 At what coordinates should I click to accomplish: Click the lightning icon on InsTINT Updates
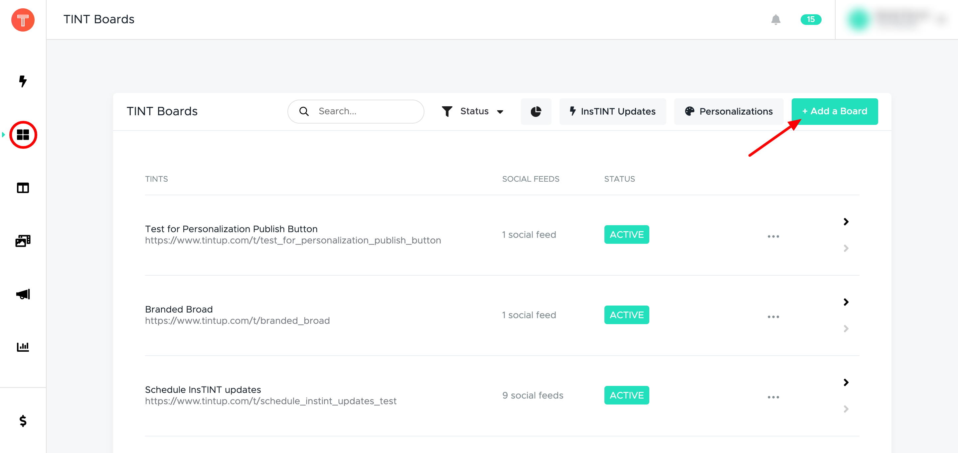[573, 111]
